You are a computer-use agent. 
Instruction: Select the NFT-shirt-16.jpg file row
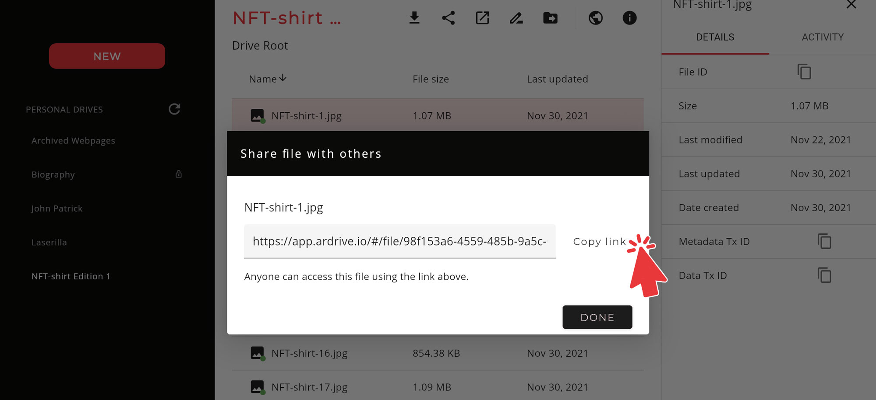(309, 353)
